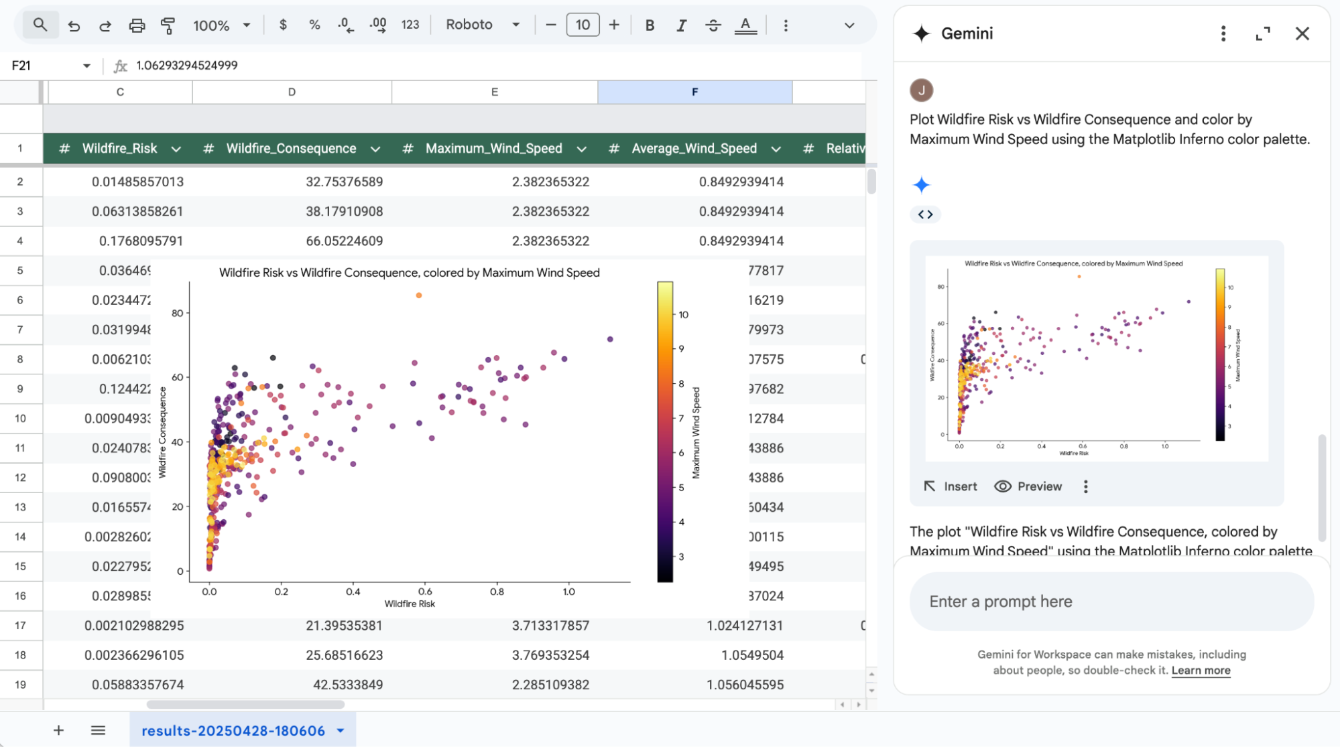This screenshot has height=747, width=1340.
Task: Format as currency with dollar icon
Action: [283, 25]
